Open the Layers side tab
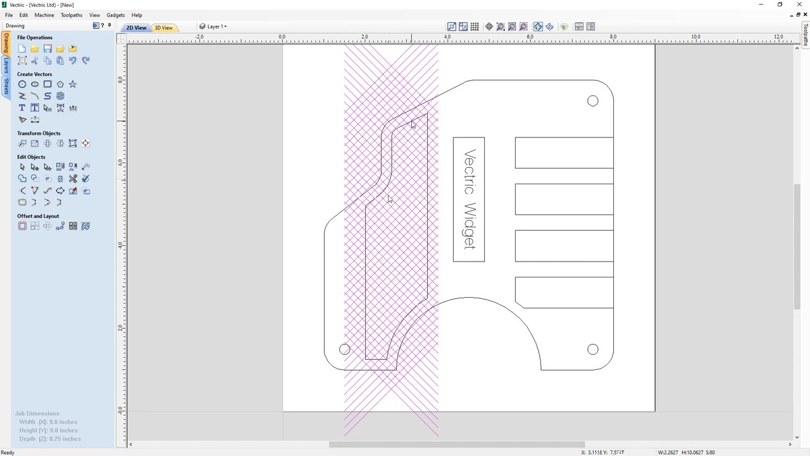Image resolution: width=810 pixels, height=456 pixels. click(x=6, y=66)
